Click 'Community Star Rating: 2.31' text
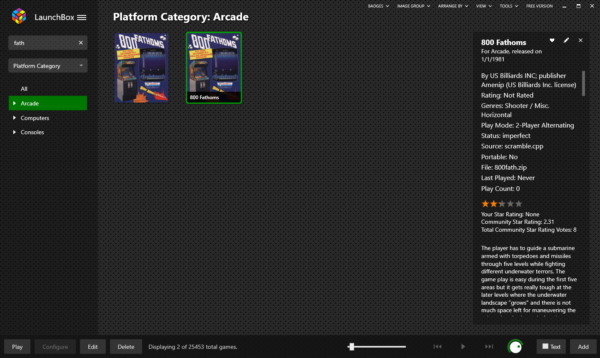600x358 pixels. tap(517, 222)
